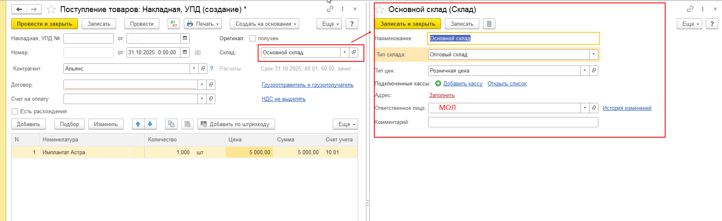
Task: Open Договор dropdown arrow
Action: coord(202,85)
